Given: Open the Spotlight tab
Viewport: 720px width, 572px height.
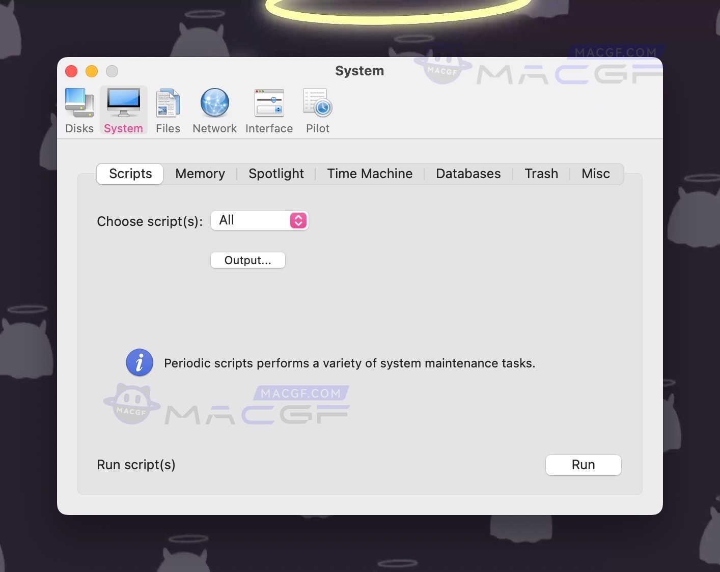Looking at the screenshot, I should pyautogui.click(x=276, y=174).
